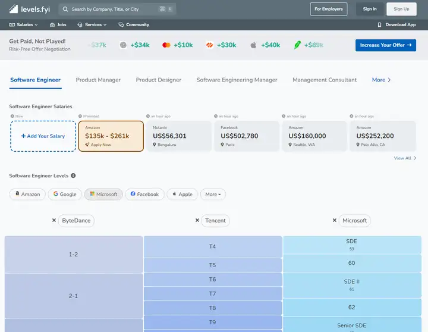Remove ByteDance column with its X

click(54, 220)
